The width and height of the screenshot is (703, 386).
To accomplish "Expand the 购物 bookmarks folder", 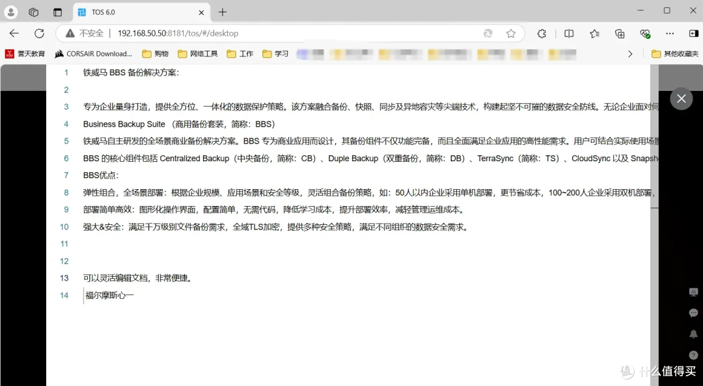I will (x=155, y=54).
